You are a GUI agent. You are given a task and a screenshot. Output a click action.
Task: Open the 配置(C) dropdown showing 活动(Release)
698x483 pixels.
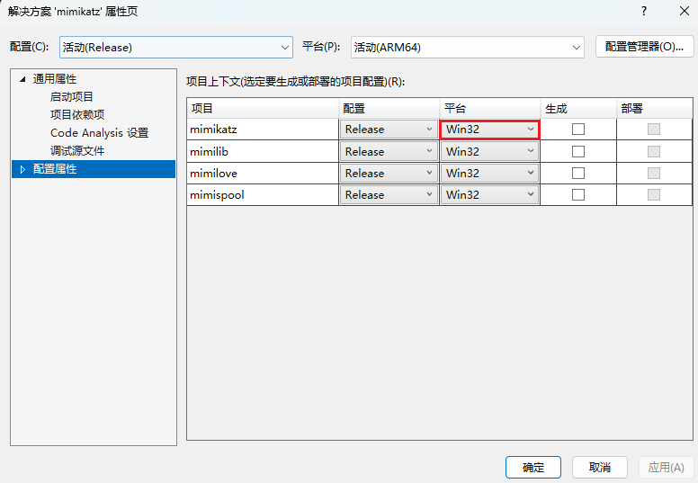tap(175, 47)
